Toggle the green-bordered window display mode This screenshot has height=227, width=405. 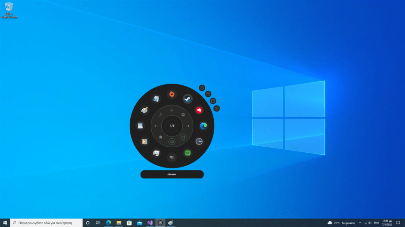[x=183, y=137]
